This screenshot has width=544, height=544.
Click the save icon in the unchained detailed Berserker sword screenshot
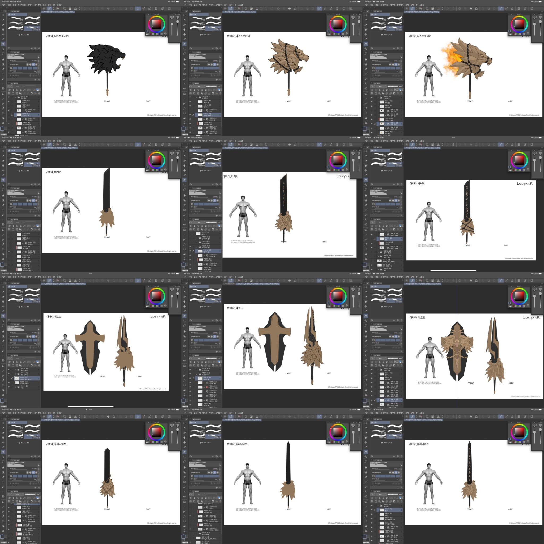(x=257, y=144)
